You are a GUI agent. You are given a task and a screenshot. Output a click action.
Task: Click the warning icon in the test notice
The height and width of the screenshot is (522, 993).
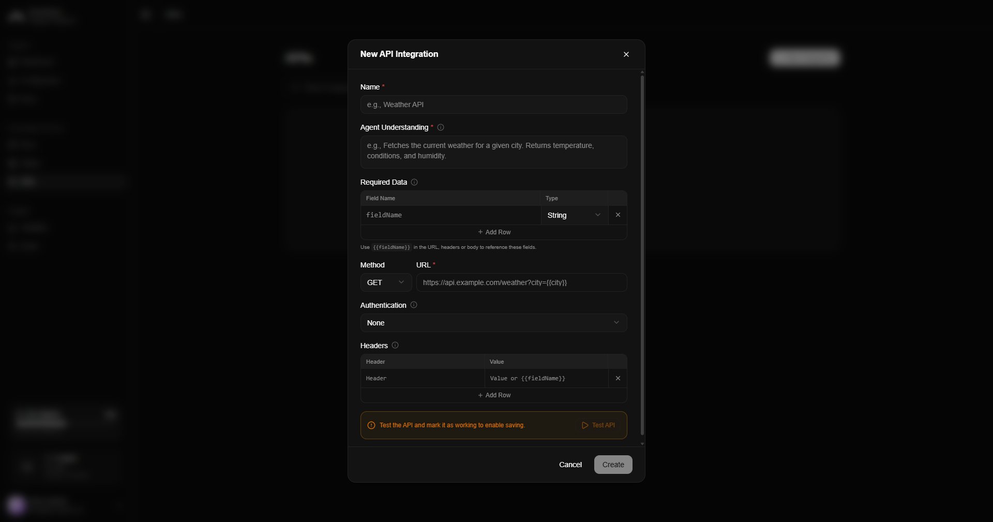371,425
